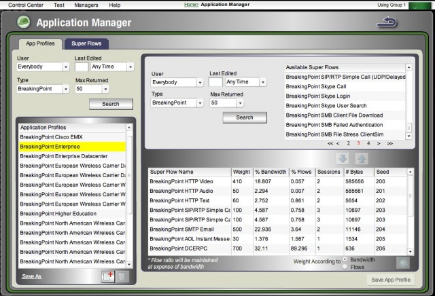The height and width of the screenshot is (296, 435).
Task: Open the Managers menu
Action: point(86,5)
